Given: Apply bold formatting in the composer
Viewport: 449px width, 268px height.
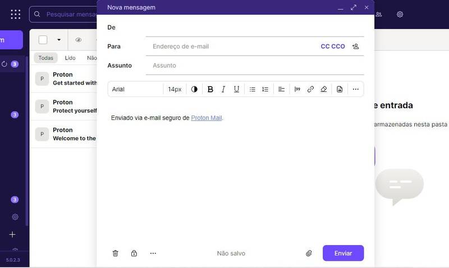Looking at the screenshot, I should (210, 89).
